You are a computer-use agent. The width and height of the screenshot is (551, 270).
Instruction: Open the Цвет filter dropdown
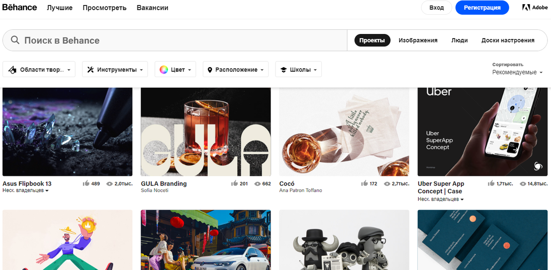click(175, 70)
